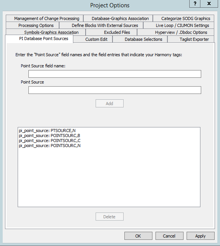Click the Add button
220x246 pixels.
coord(109,104)
